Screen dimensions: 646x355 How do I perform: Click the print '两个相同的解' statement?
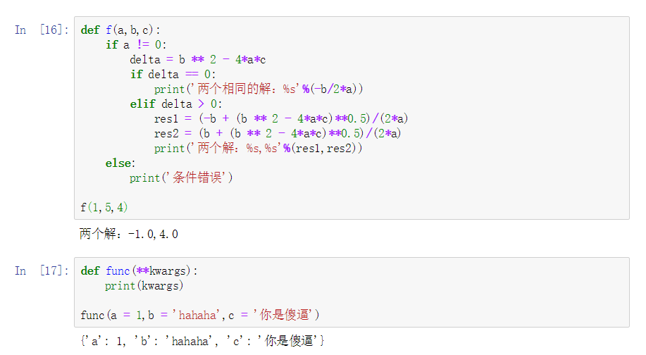coord(259,89)
